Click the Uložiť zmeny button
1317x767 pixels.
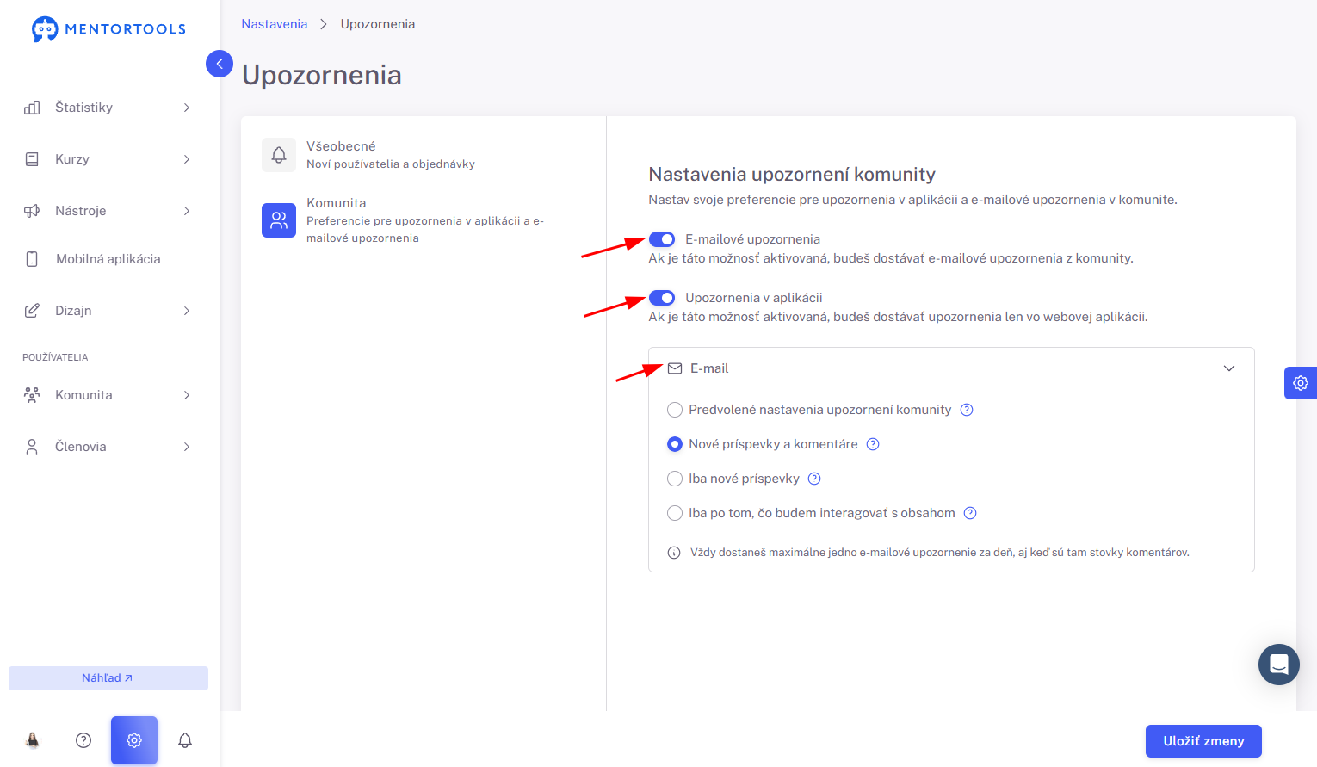point(1203,741)
